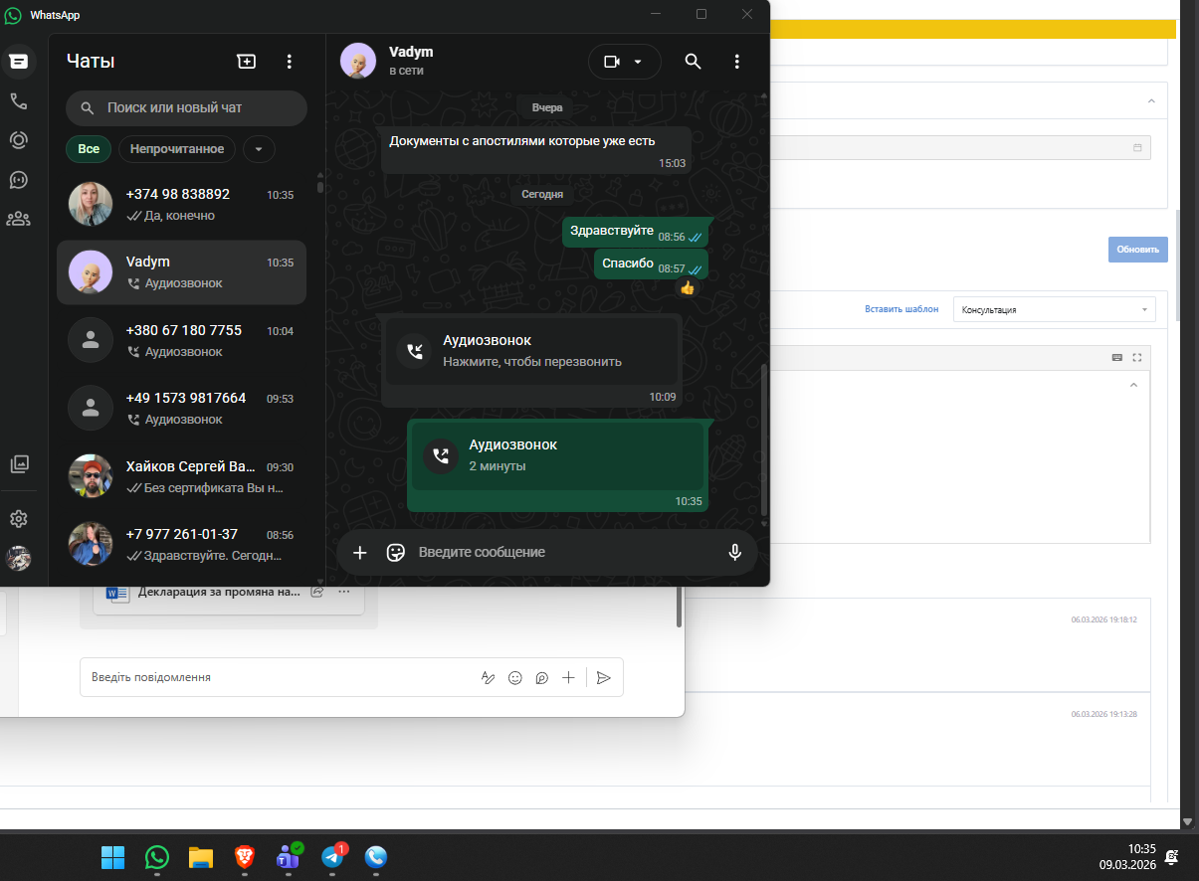Click the thumbs-up reaction under 'Спасибо'

coord(687,287)
